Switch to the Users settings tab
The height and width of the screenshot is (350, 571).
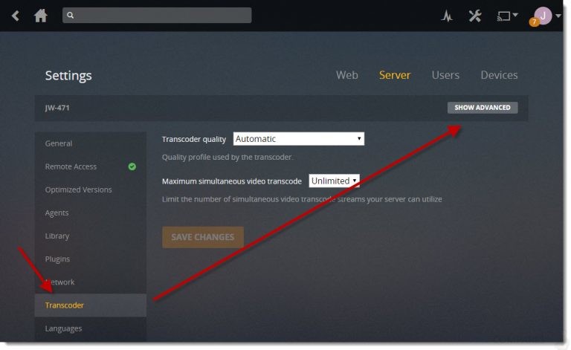445,75
